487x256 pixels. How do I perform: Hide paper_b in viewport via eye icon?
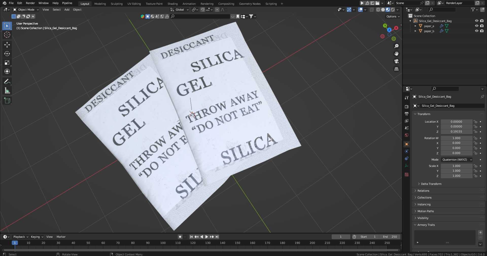pyautogui.click(x=477, y=31)
